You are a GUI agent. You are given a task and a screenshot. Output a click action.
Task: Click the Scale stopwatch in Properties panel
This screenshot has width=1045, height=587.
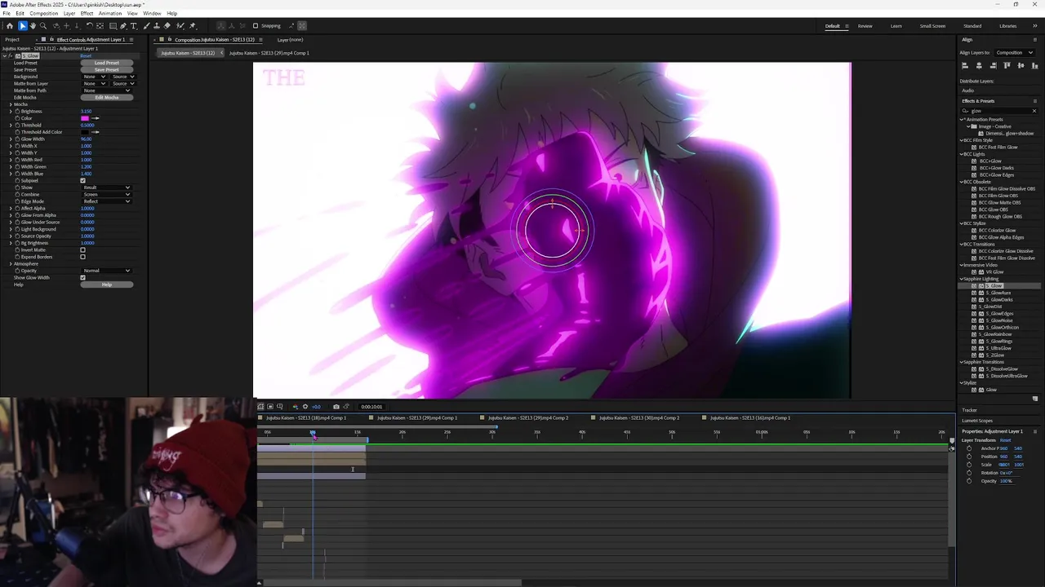tap(969, 465)
